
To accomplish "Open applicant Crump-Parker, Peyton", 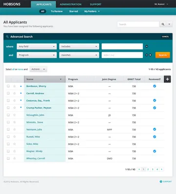I will click(39, 108).
